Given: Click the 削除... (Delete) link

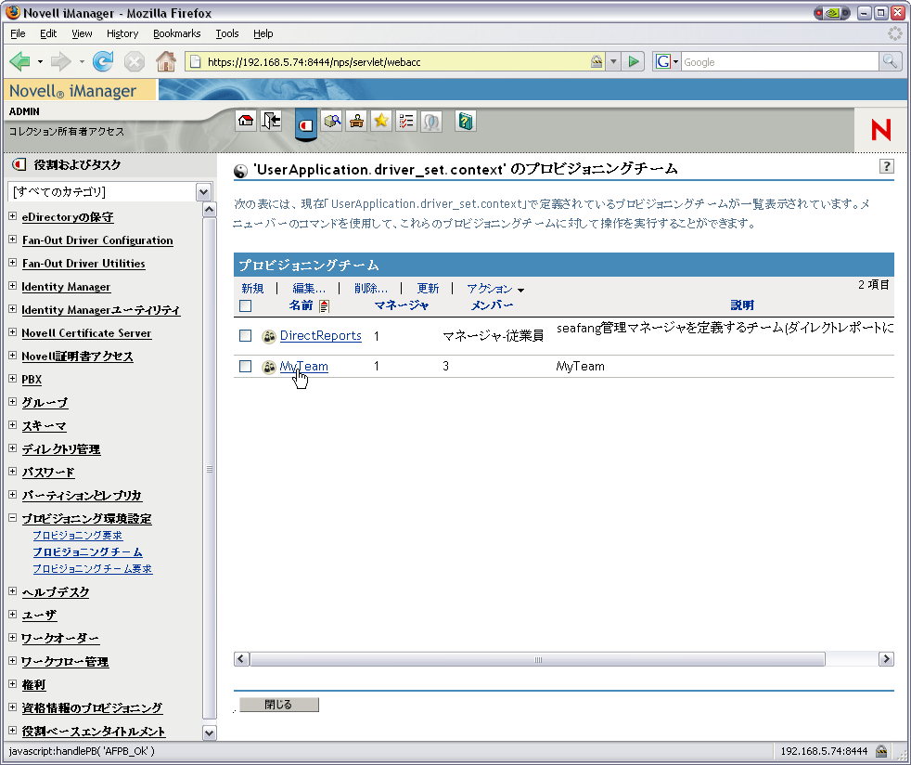Looking at the screenshot, I should (x=371, y=289).
